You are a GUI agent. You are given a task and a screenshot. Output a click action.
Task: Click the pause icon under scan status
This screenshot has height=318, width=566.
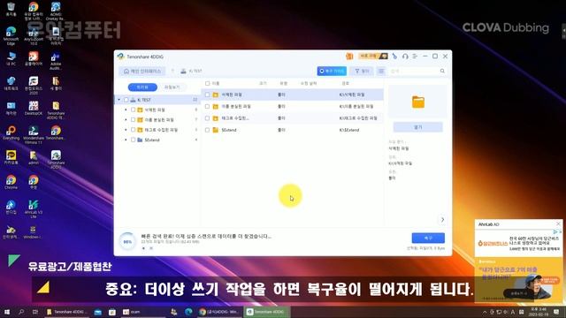143,248
